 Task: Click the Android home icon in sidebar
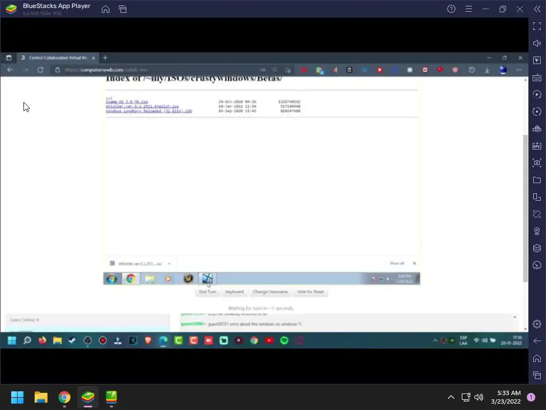(x=537, y=358)
